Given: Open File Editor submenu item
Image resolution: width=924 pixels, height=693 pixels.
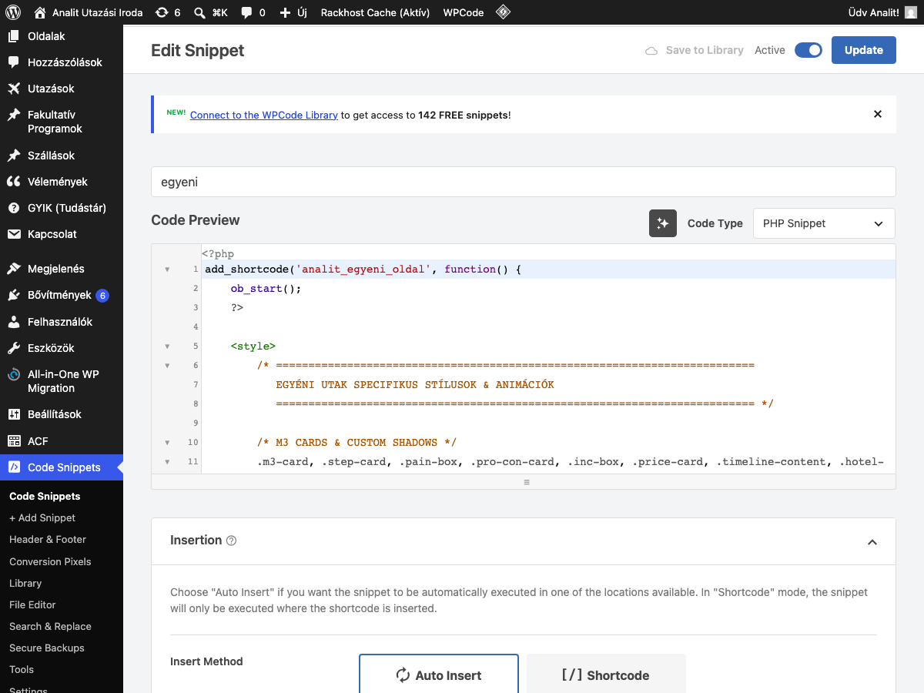Looking at the screenshot, I should [x=32, y=604].
